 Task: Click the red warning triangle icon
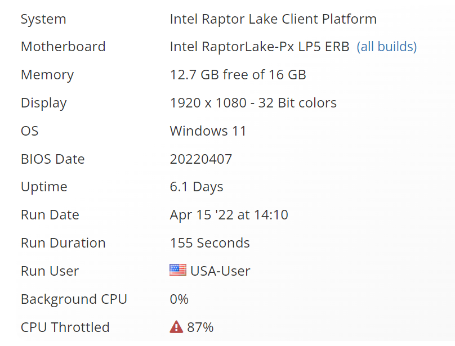point(176,327)
